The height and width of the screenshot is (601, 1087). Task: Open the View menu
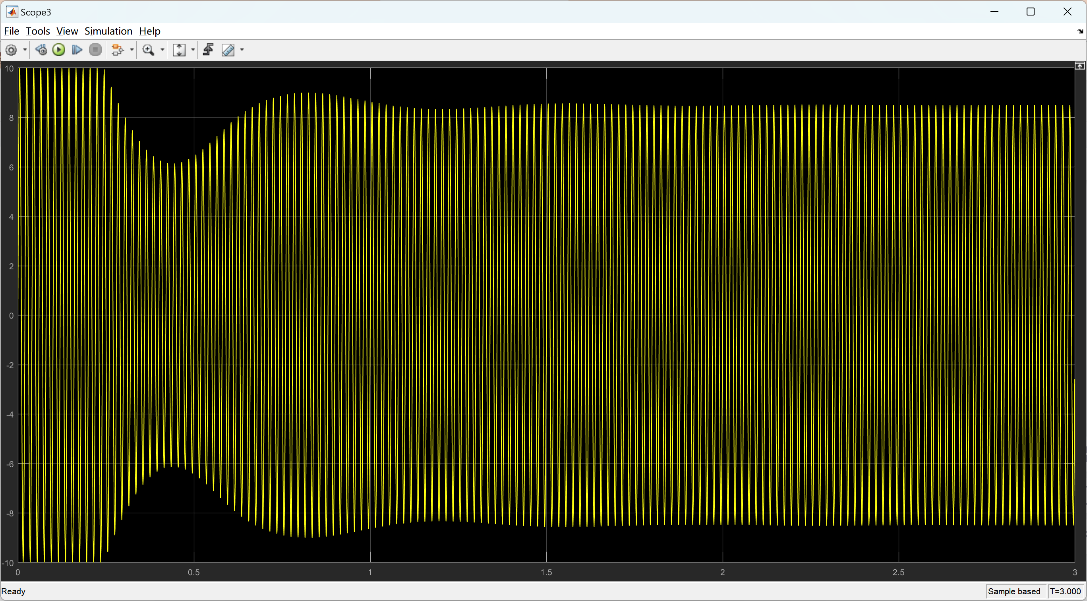click(x=67, y=31)
